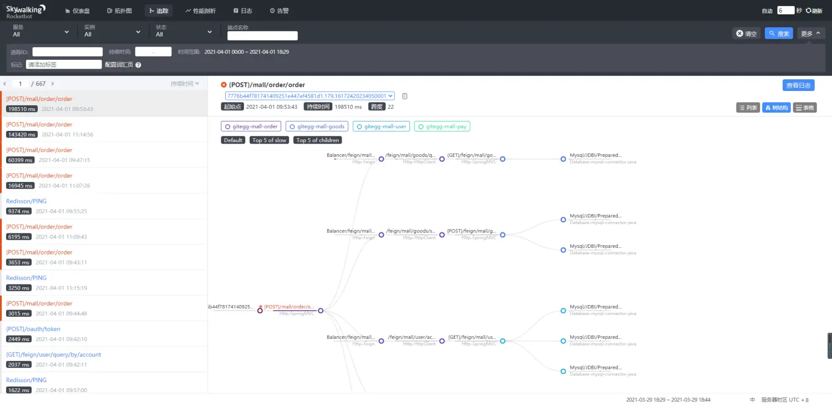
Task: Click the 配置词汇页 link
Action: click(119, 65)
